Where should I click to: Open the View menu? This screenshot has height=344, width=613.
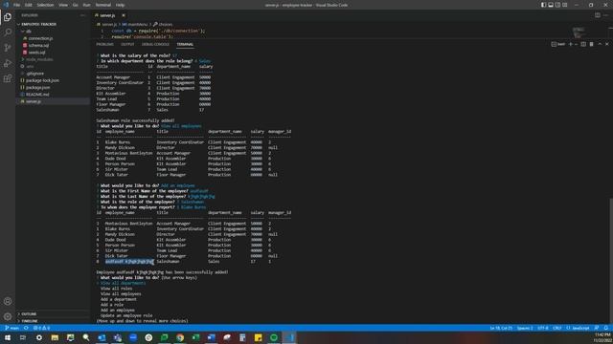click(63, 5)
